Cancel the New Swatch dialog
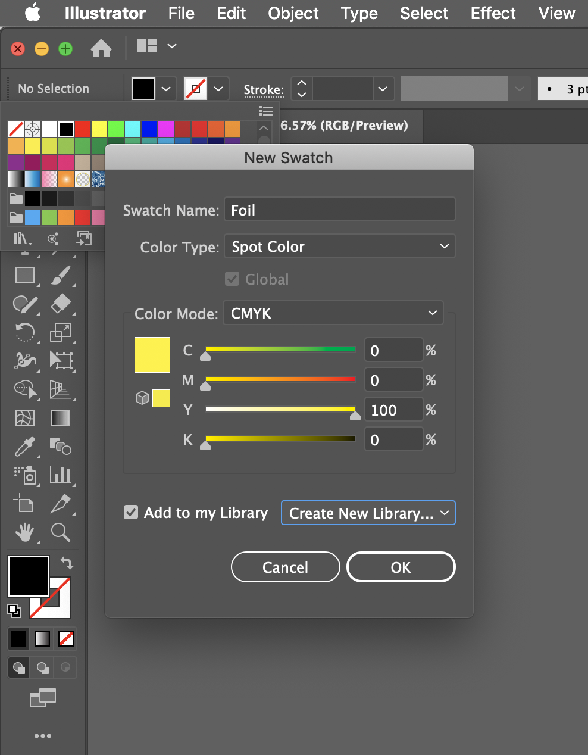This screenshot has height=755, width=588. [x=285, y=567]
